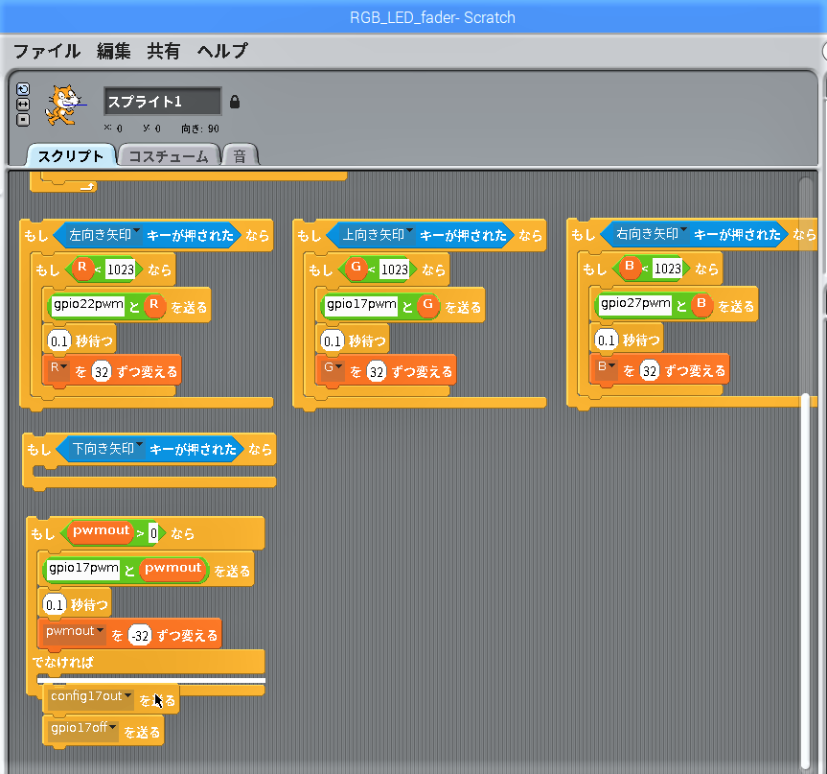Open the 上向き矢印 key dropdown

pos(378,234)
